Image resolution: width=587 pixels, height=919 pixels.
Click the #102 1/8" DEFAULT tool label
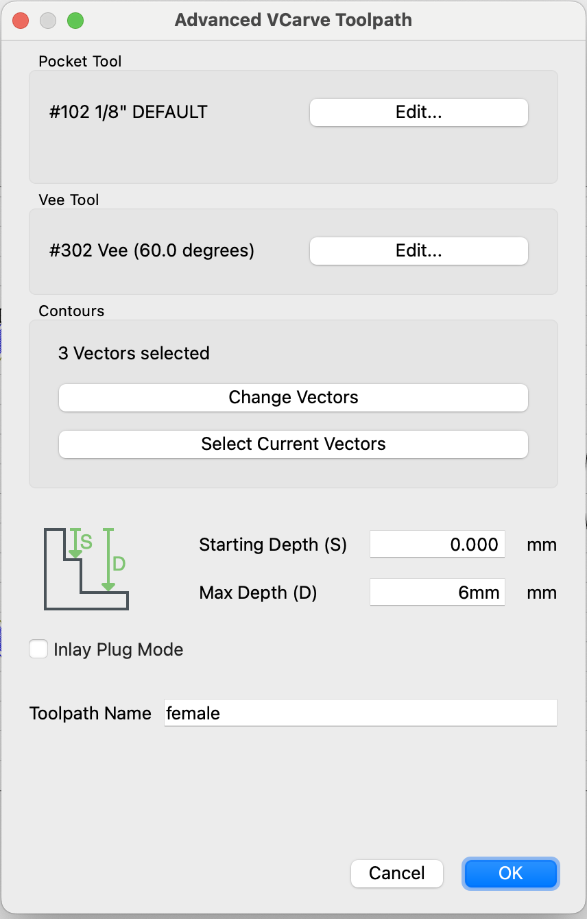pos(128,112)
